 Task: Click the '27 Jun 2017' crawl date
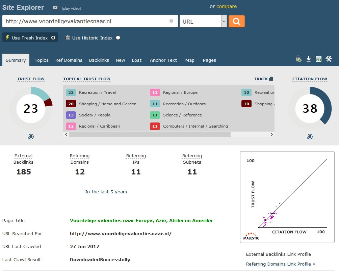pos(84,246)
